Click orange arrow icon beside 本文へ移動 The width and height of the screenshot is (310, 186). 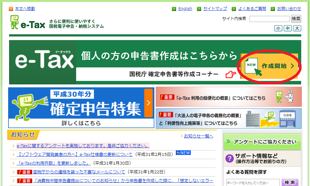[x=11, y=9]
